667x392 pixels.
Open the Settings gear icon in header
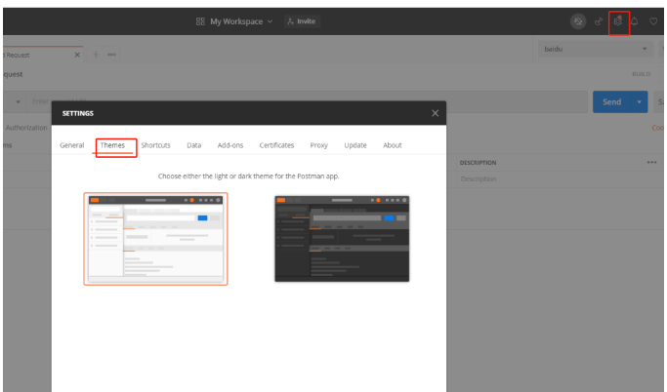click(618, 21)
